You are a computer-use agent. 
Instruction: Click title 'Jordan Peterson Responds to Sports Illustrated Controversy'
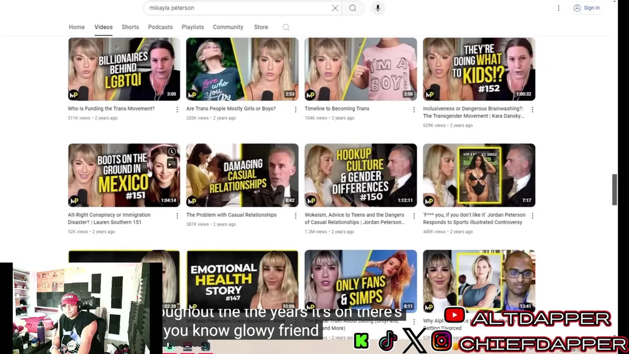click(x=474, y=218)
